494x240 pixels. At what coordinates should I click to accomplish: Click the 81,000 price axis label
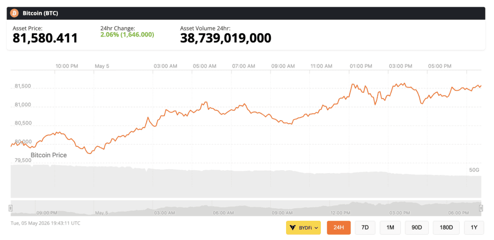pyautogui.click(x=23, y=104)
